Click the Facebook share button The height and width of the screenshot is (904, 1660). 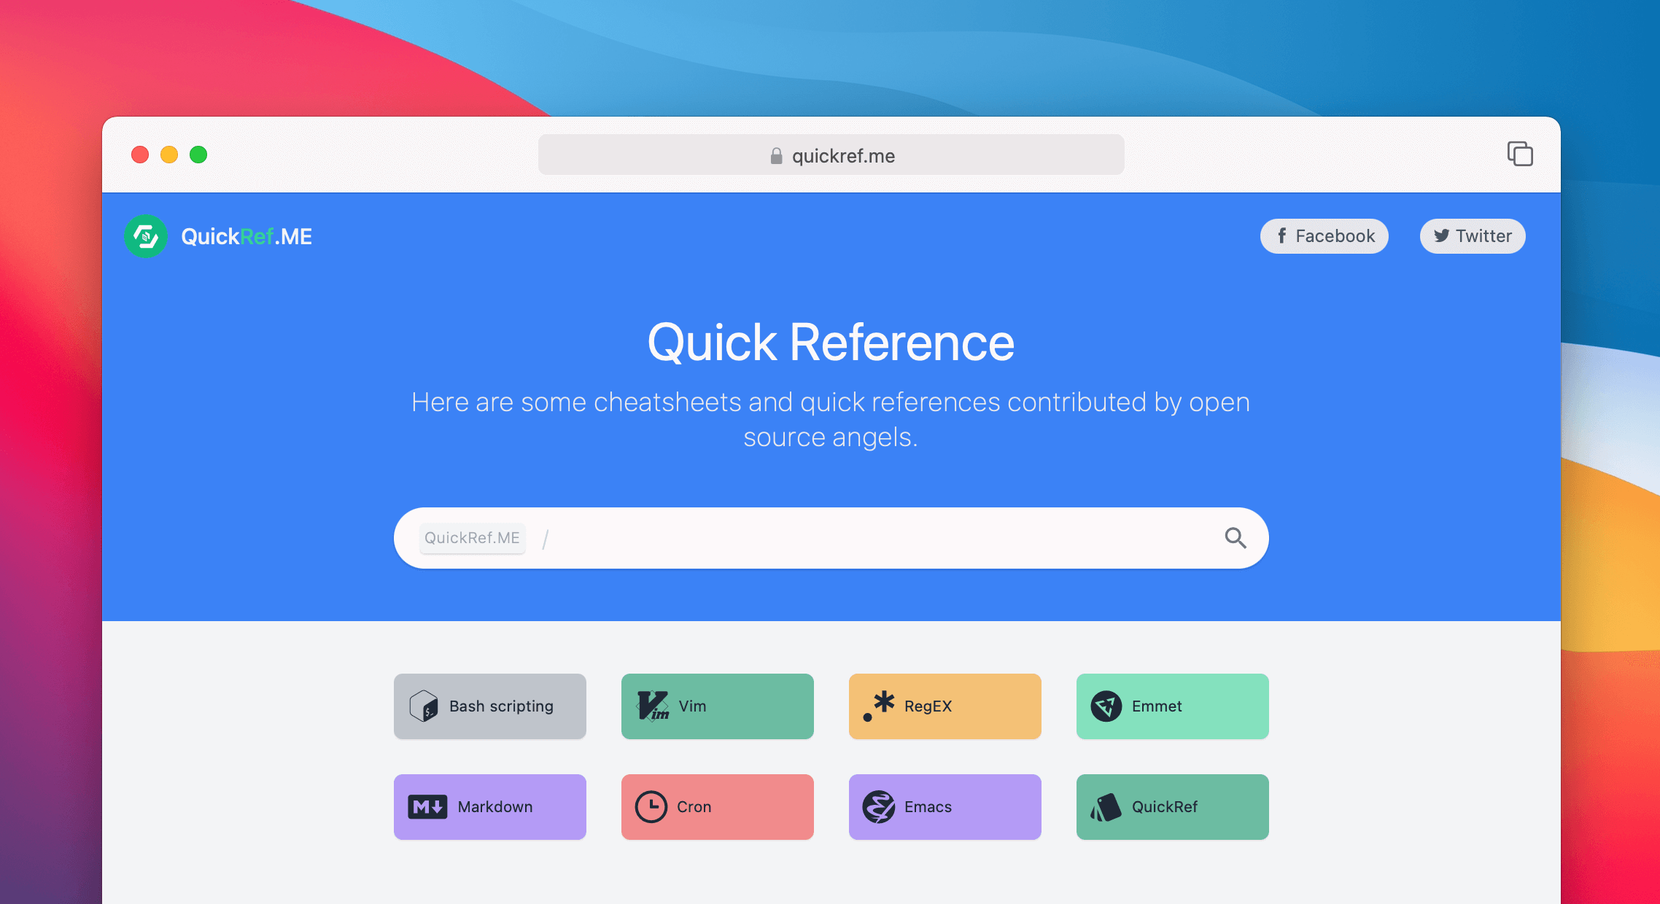1327,235
